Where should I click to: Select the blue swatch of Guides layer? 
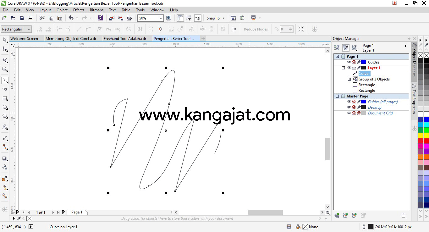click(x=364, y=62)
